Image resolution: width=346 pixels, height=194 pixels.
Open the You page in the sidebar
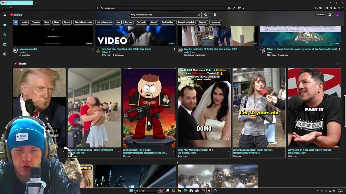(5, 54)
